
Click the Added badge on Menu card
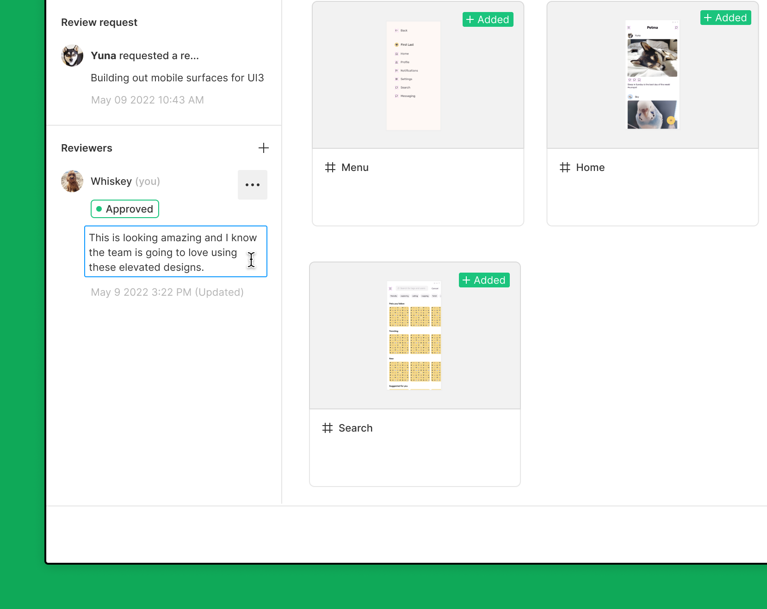click(488, 19)
